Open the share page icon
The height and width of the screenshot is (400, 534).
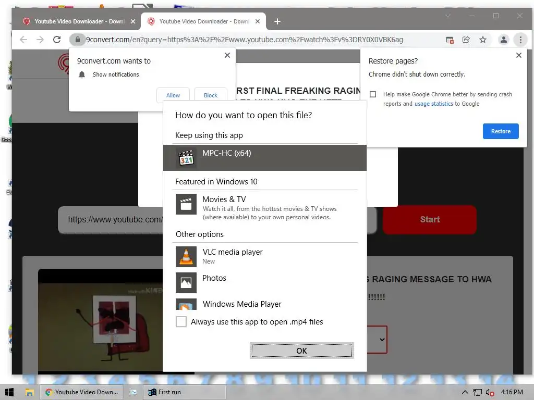(466, 40)
